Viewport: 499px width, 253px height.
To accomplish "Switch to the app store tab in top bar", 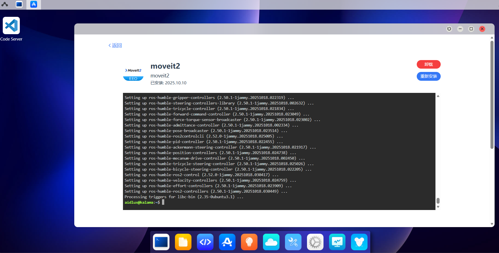I will click(34, 4).
